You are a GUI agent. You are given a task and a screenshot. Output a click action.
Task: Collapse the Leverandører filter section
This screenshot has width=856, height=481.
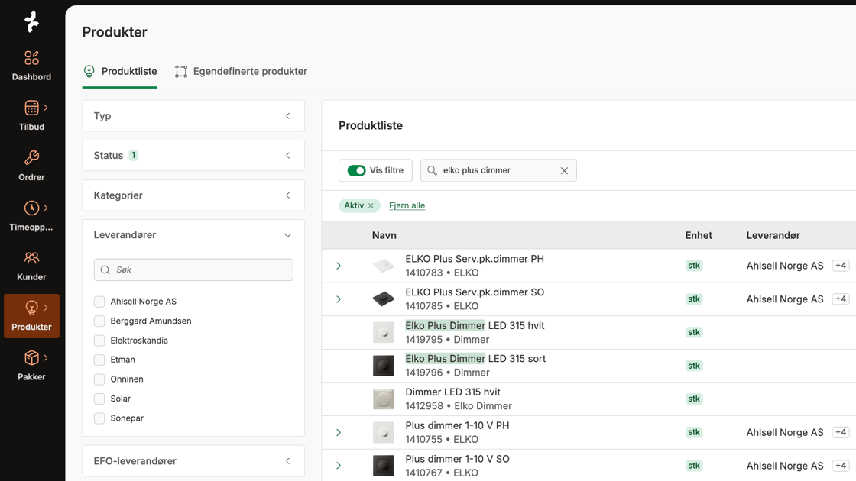[x=287, y=235]
